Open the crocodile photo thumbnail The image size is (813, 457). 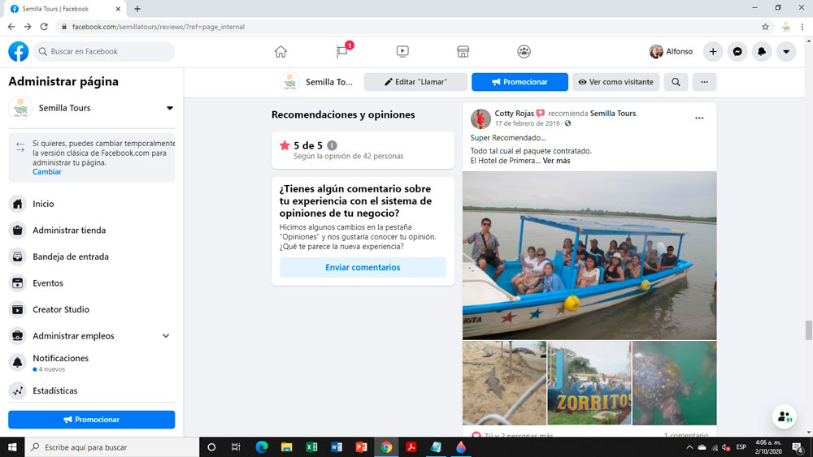coord(505,383)
